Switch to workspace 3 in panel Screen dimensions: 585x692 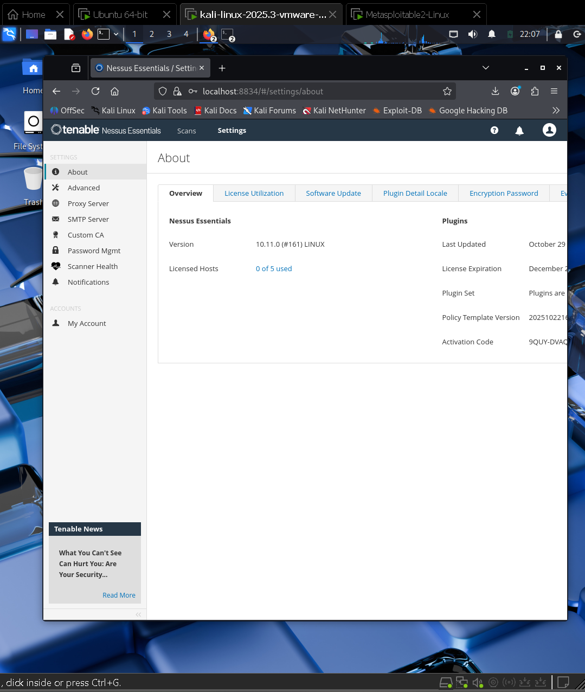tap(169, 34)
